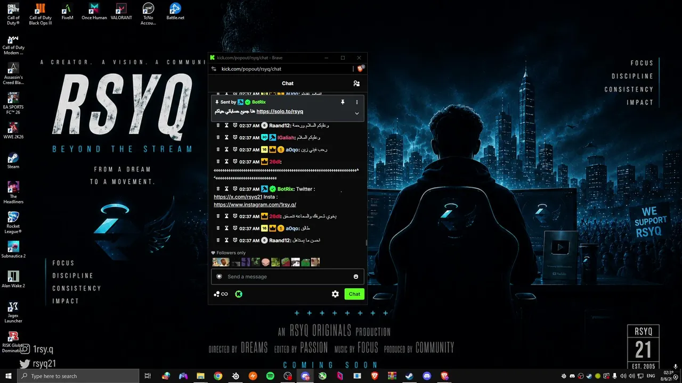Click the shield icon inside the message box

tap(219, 277)
